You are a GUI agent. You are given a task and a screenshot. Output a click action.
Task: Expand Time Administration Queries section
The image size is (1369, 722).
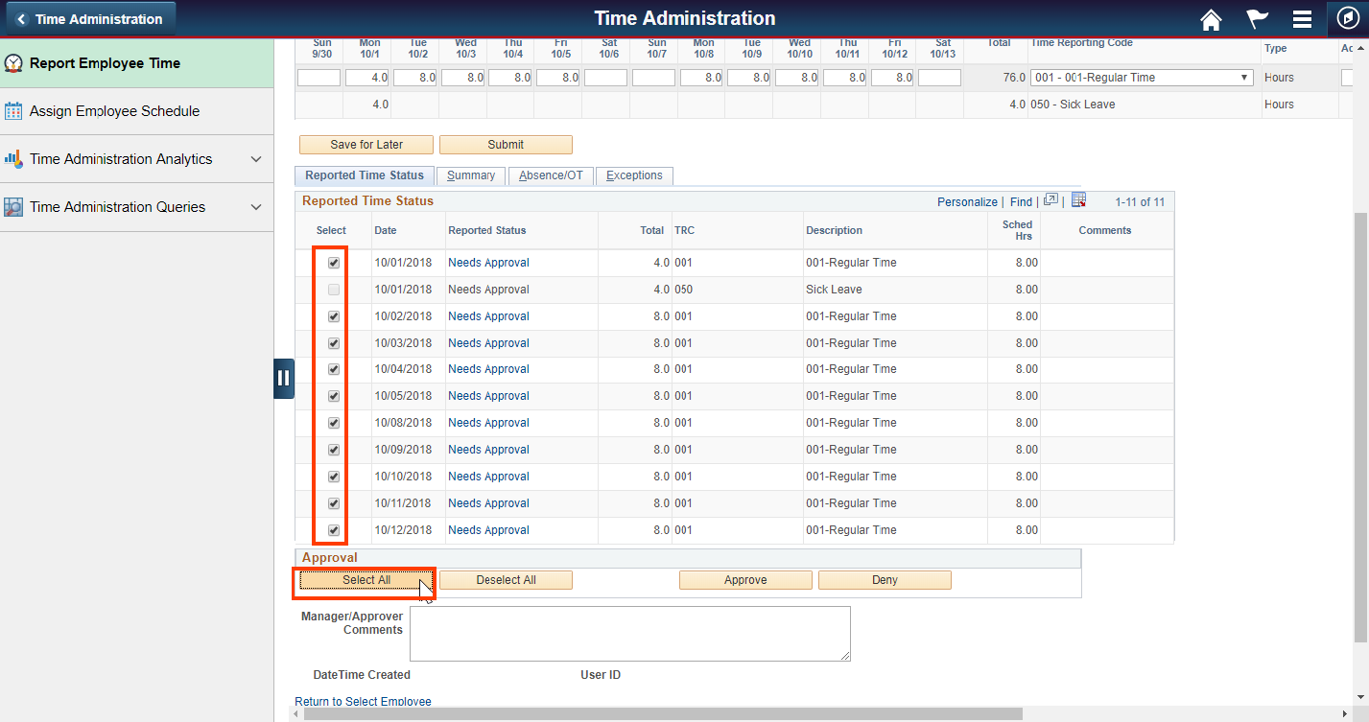coord(255,206)
